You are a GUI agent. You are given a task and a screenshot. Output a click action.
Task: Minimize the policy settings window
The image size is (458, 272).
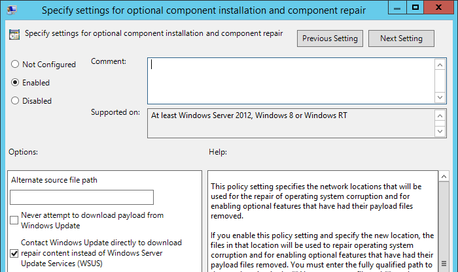(x=397, y=8)
